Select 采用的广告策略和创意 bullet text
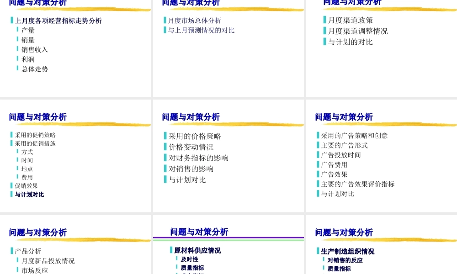The image size is (457, 274). pyautogui.click(x=354, y=135)
